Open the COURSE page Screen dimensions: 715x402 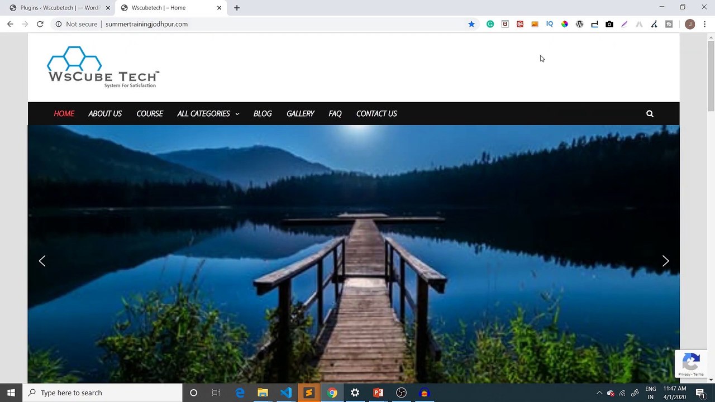(150, 113)
